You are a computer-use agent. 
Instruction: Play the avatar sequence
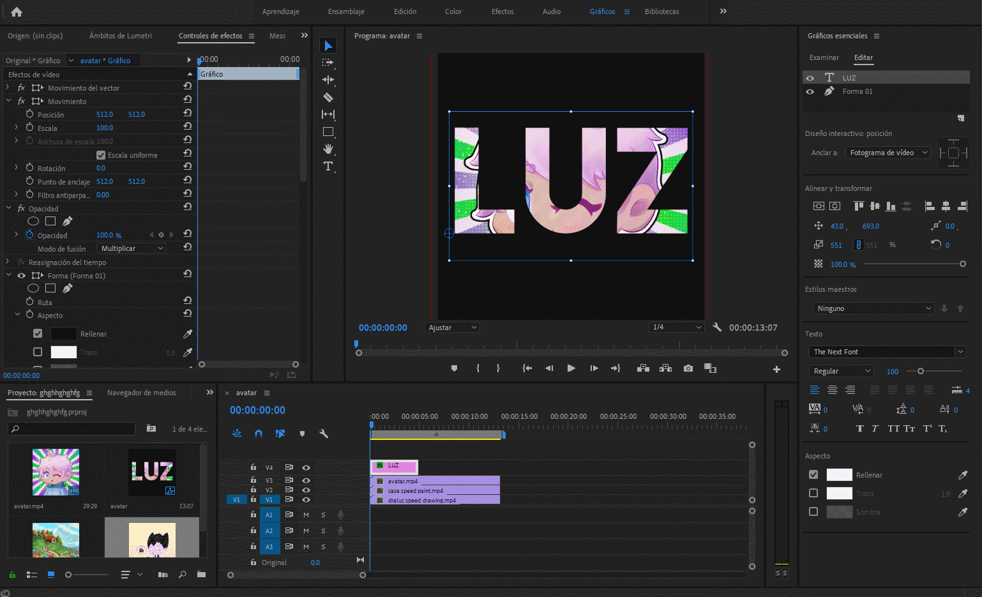(x=571, y=368)
